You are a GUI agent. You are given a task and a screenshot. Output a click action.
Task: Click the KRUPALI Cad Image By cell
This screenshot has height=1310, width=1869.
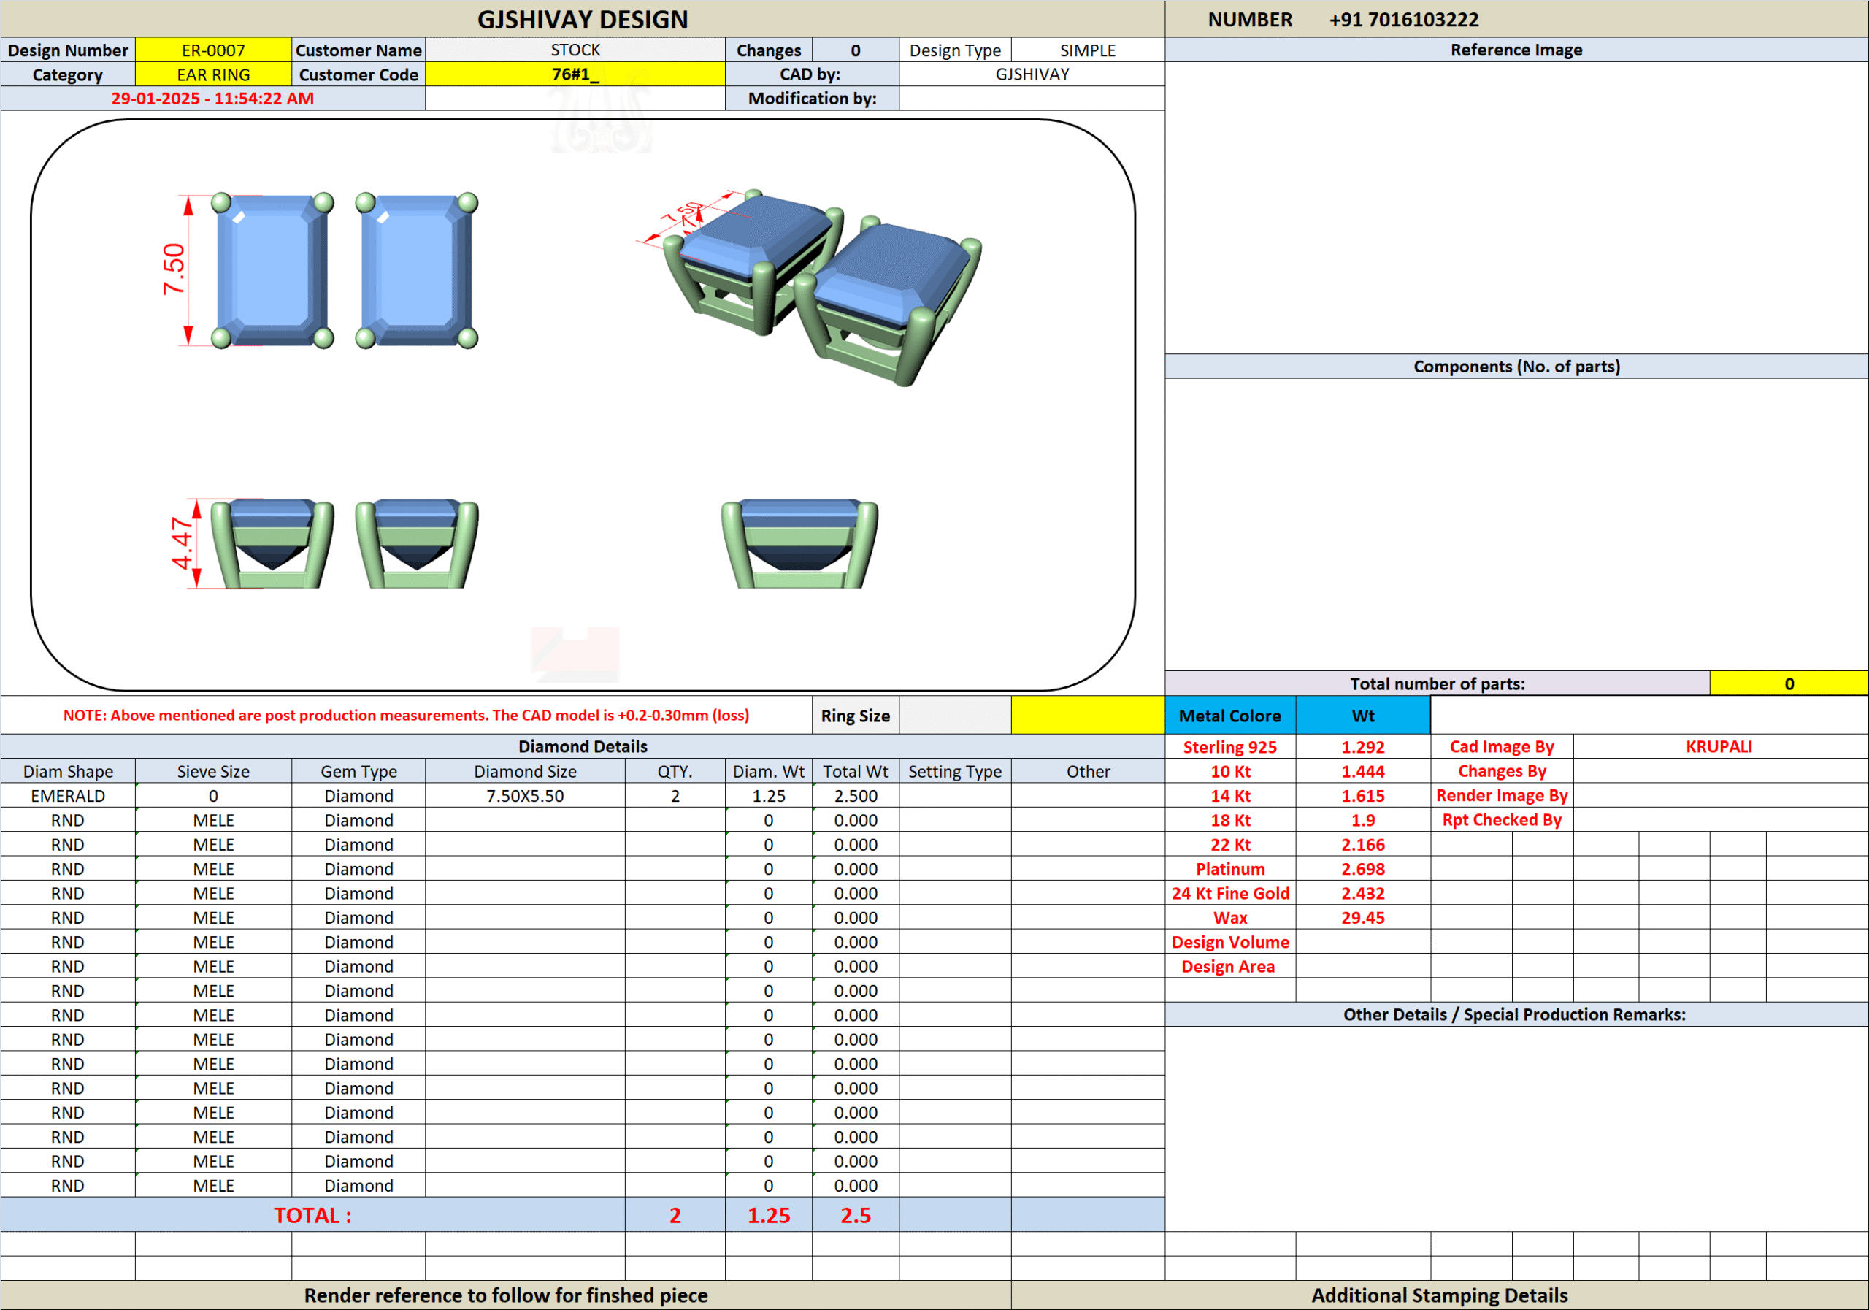(x=1719, y=748)
